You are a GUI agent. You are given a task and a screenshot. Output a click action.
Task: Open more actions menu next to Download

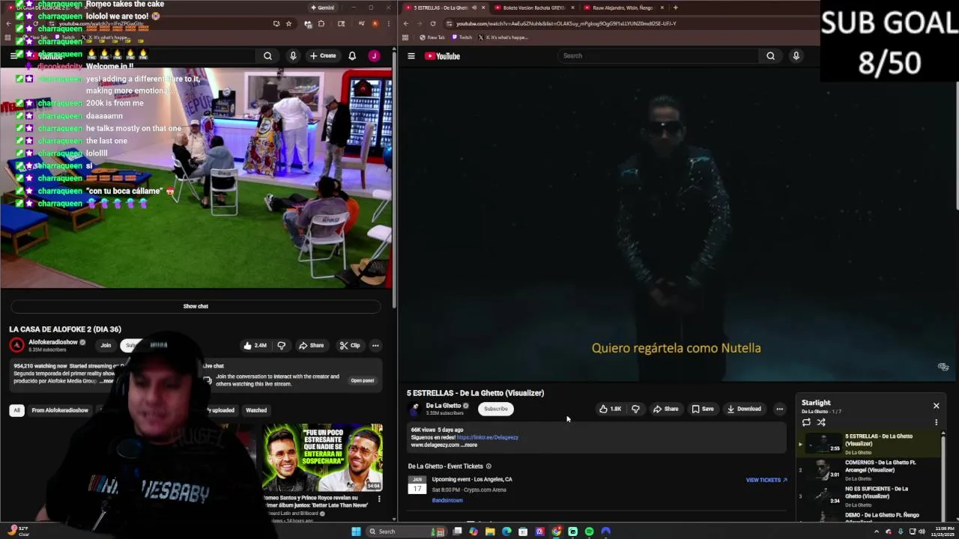pos(779,409)
